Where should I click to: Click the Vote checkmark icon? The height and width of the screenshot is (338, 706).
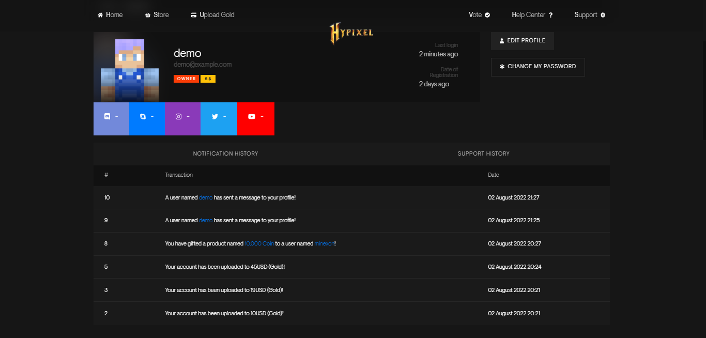pos(487,15)
